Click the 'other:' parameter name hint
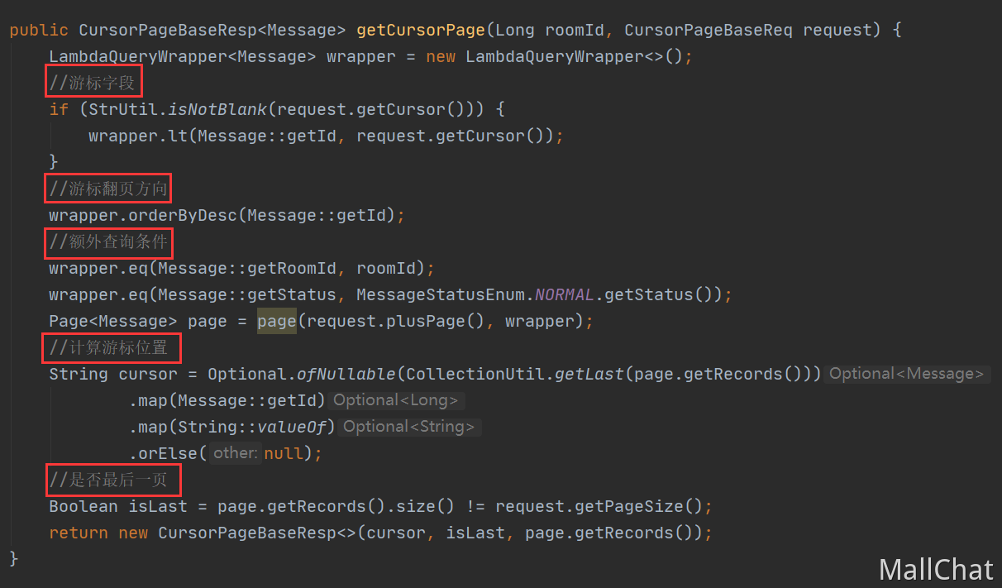 [235, 453]
